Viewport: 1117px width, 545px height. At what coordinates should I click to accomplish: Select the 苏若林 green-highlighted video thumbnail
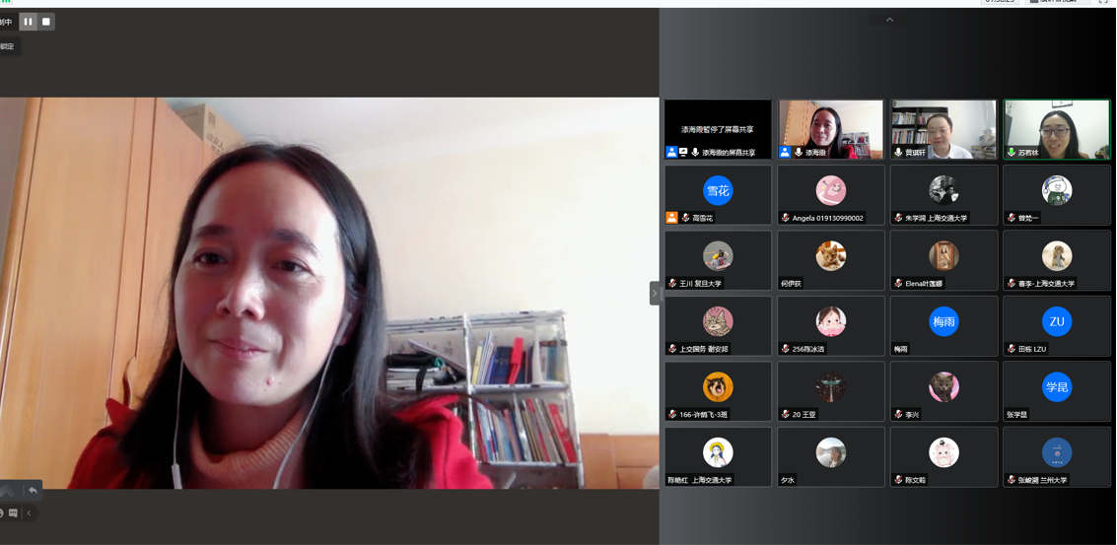pyautogui.click(x=1057, y=129)
